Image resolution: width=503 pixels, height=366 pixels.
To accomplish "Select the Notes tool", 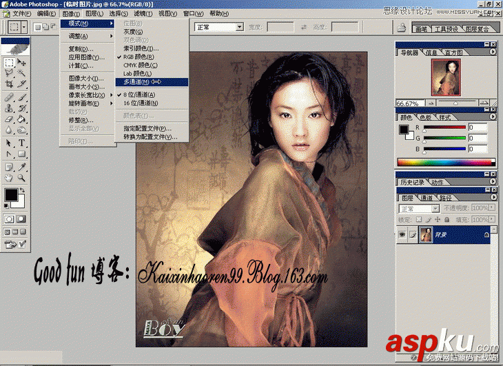I will (x=9, y=167).
